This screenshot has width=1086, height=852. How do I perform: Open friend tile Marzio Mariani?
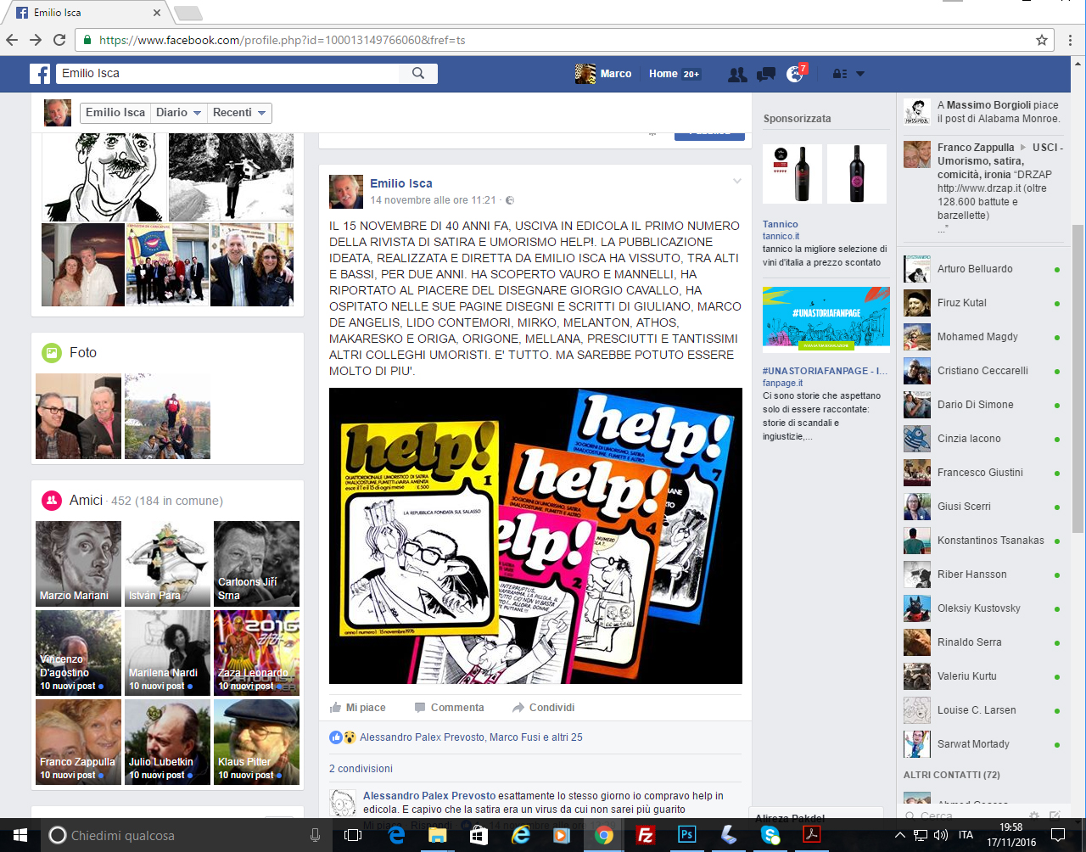click(x=78, y=564)
